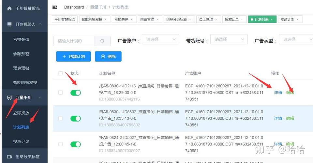The image size is (313, 163).
Task: Collapse sidebar with the hamburger icon
Action: point(55,7)
